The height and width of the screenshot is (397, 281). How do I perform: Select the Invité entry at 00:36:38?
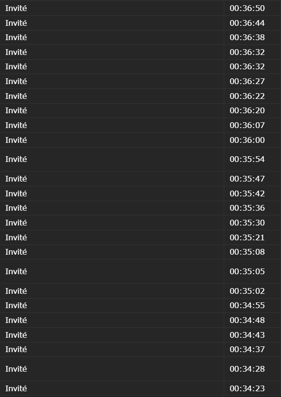[x=140, y=37]
